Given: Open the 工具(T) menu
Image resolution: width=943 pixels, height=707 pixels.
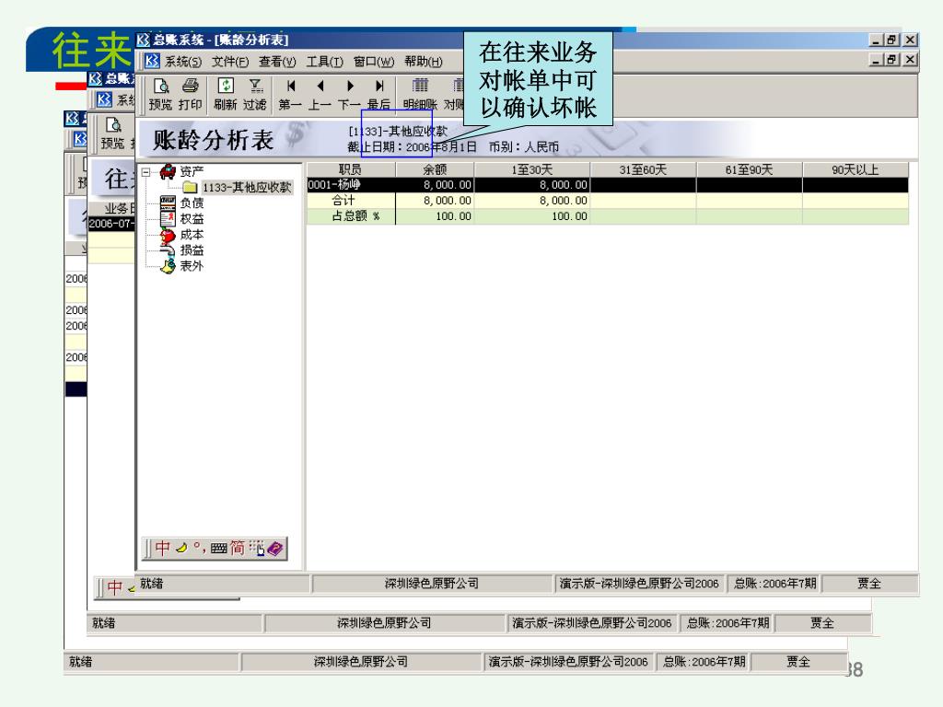Looking at the screenshot, I should 325,62.
